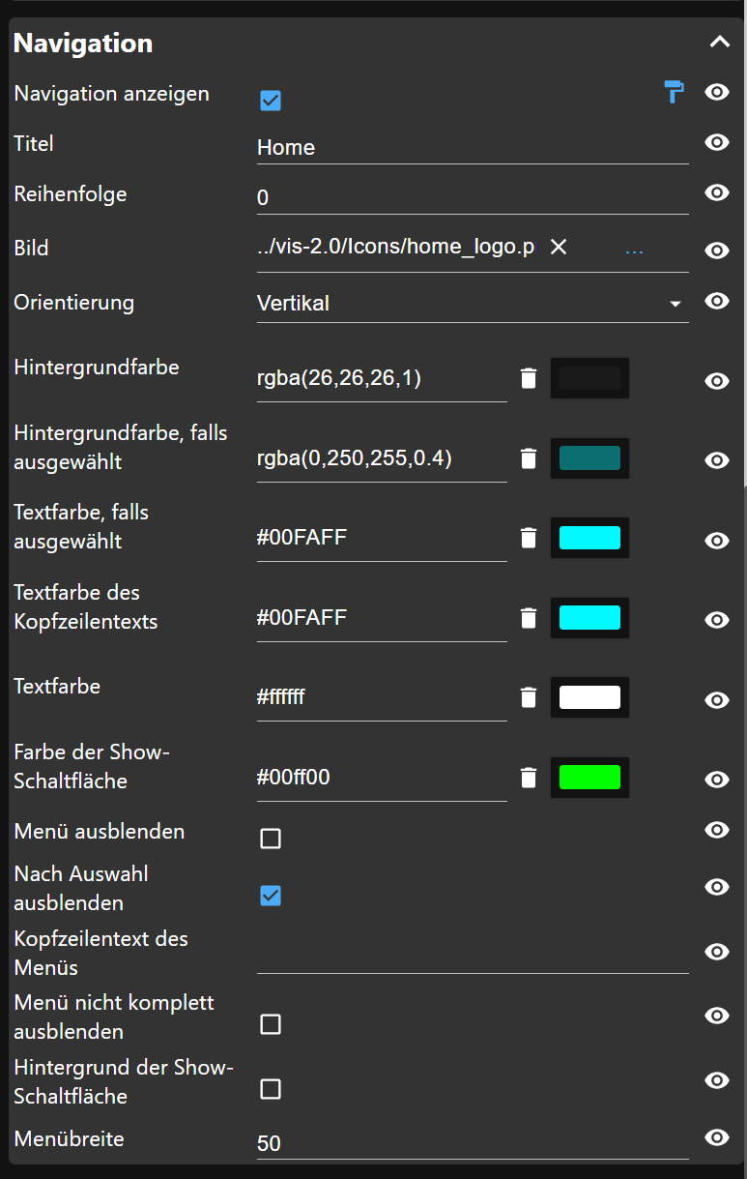Click the Kopfzeilentext des Menüs field
The height and width of the screenshot is (1179, 747).
click(473, 956)
